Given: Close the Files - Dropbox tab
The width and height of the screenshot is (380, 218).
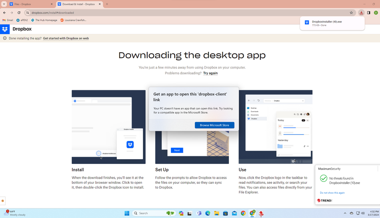Looking at the screenshot, I should (x=51, y=4).
